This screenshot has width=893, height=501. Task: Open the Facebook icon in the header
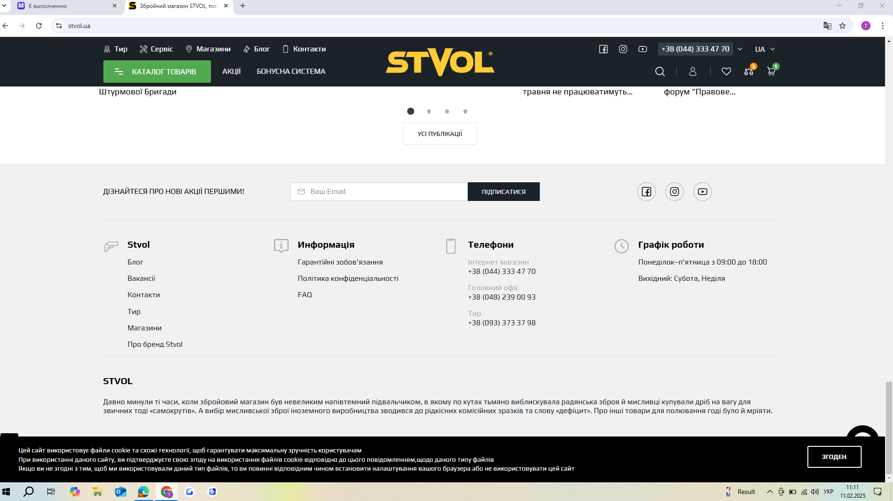pyautogui.click(x=603, y=49)
